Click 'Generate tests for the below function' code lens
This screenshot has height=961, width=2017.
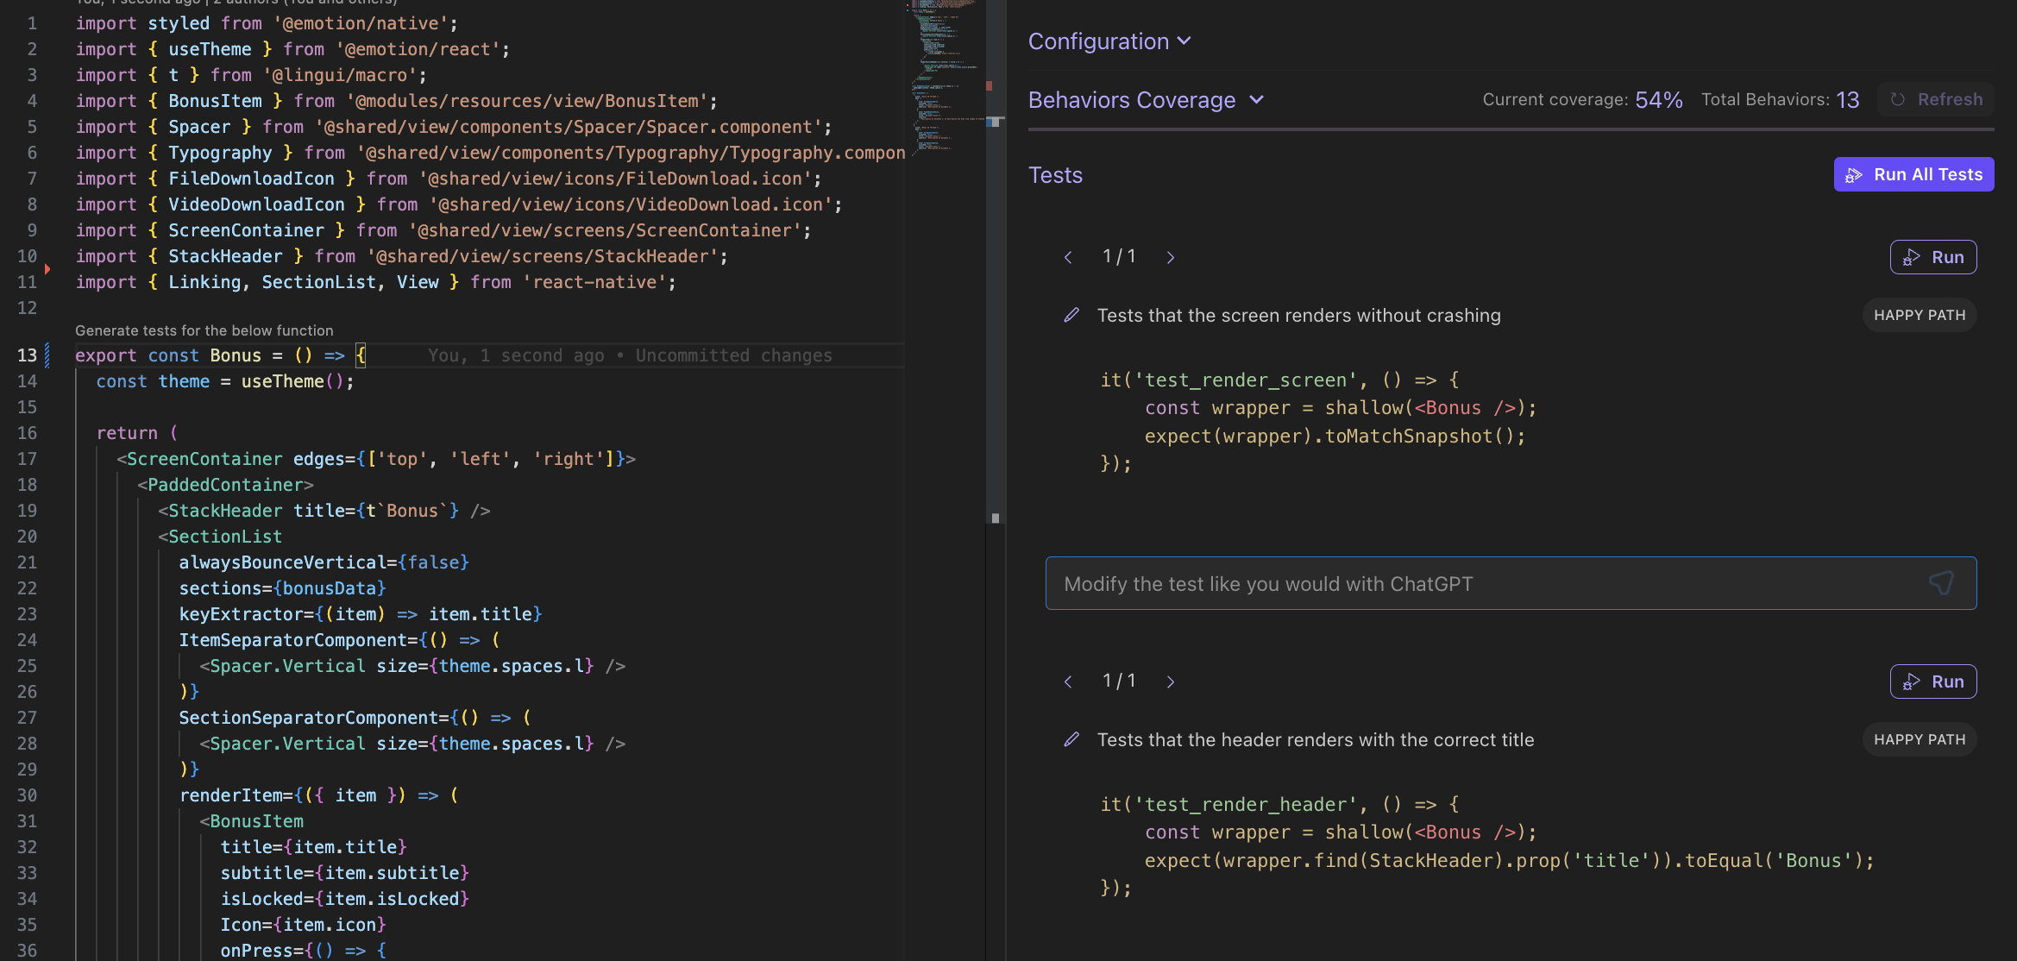coord(204,330)
